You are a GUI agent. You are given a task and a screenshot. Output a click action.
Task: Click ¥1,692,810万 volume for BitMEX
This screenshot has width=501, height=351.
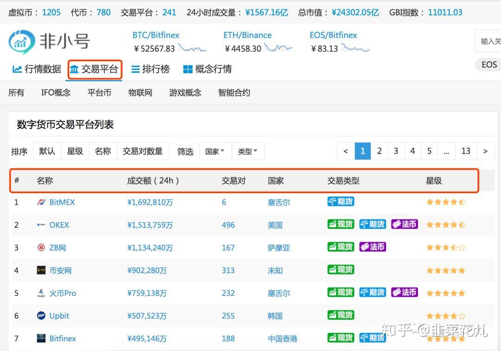(150, 202)
